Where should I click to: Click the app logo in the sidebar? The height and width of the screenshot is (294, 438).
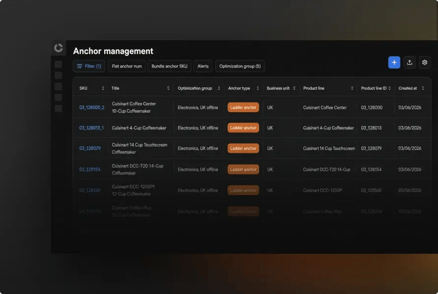point(58,48)
